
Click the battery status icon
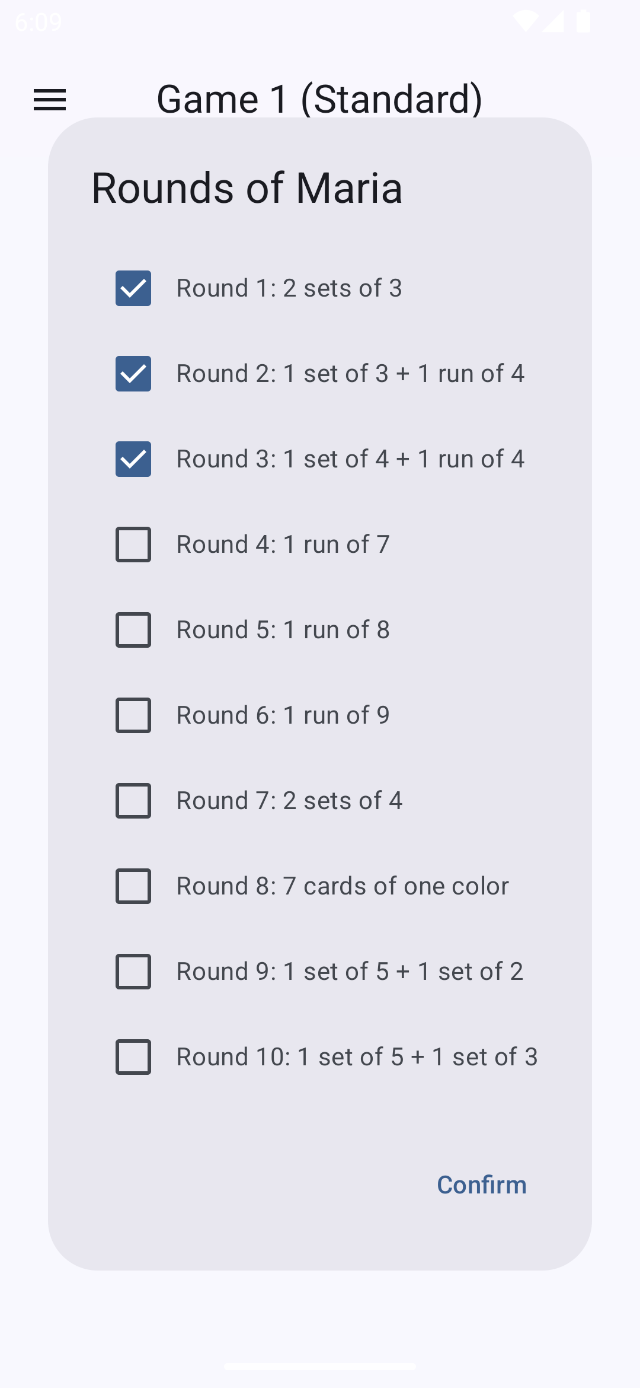(x=584, y=22)
